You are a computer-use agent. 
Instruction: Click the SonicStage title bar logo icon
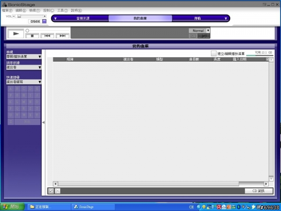click(x=4, y=4)
